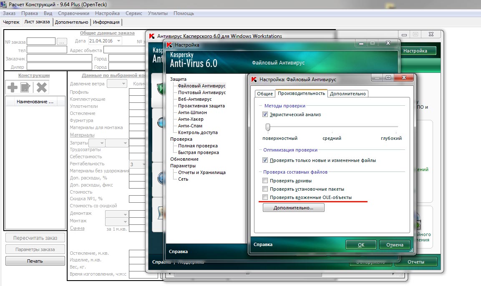Click the Kaspersky logo in Настройка title bar

[169, 45]
